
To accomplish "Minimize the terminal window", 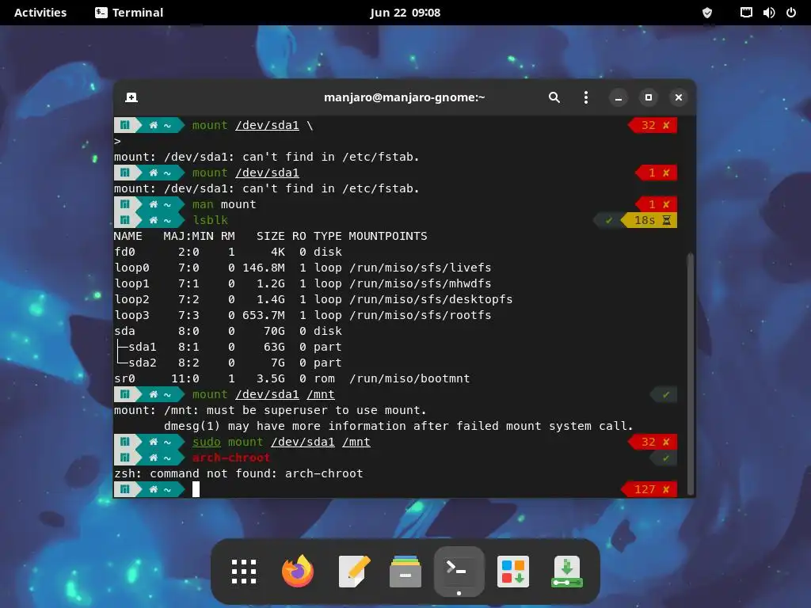I will (x=618, y=97).
